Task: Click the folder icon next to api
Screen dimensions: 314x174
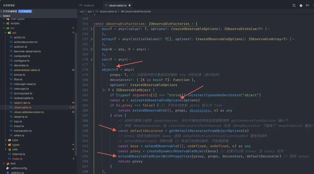Action: click(9, 33)
